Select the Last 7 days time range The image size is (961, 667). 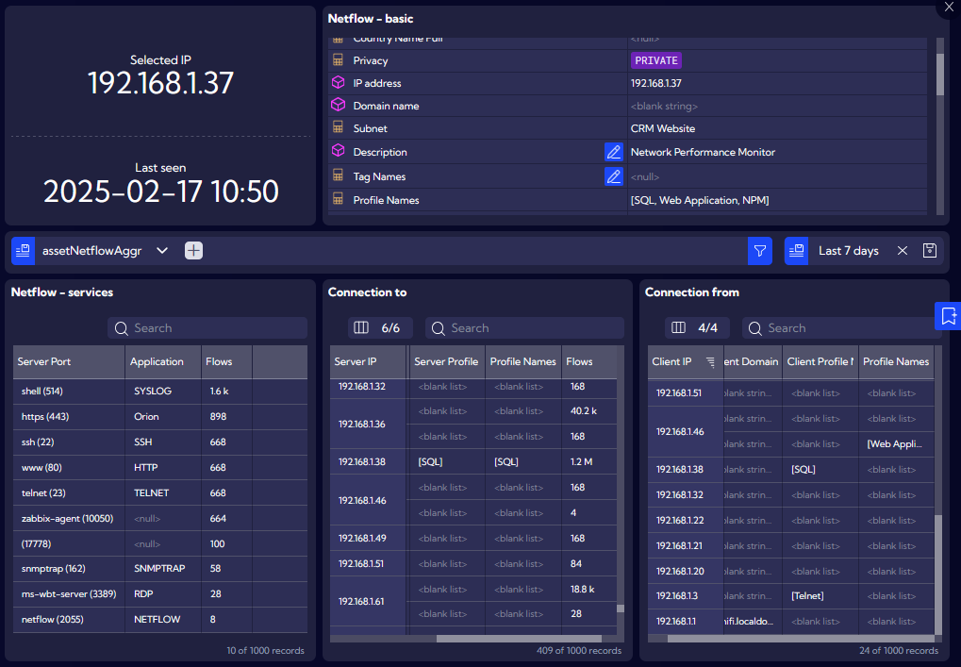pyautogui.click(x=848, y=251)
